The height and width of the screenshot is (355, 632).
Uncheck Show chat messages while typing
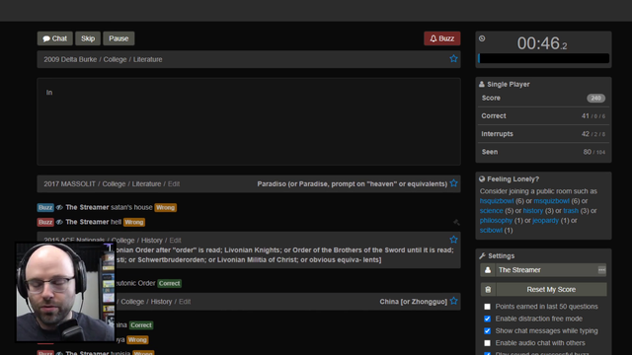(487, 331)
